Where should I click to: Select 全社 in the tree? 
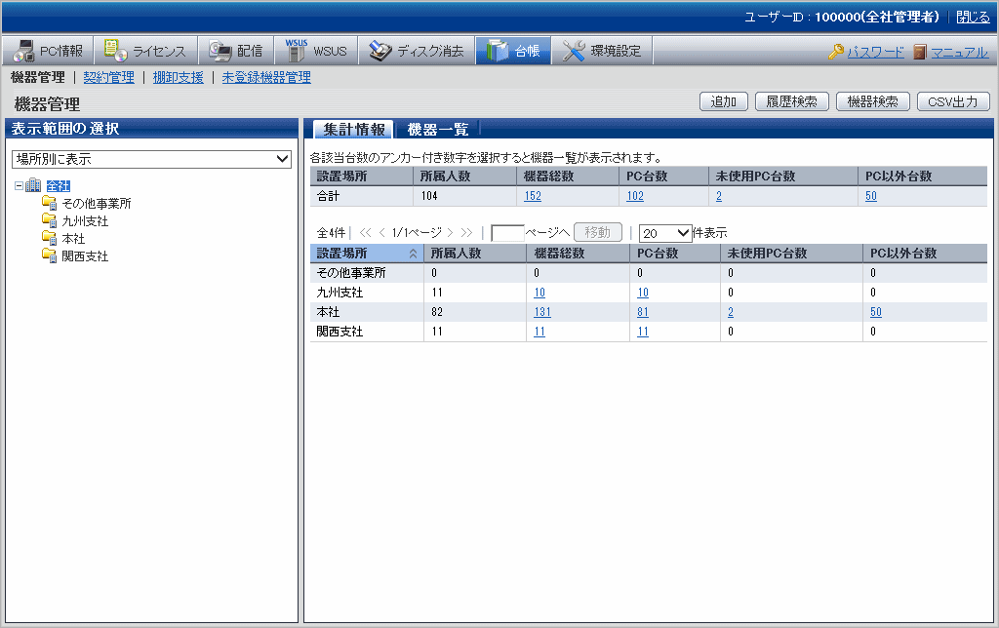click(x=58, y=186)
